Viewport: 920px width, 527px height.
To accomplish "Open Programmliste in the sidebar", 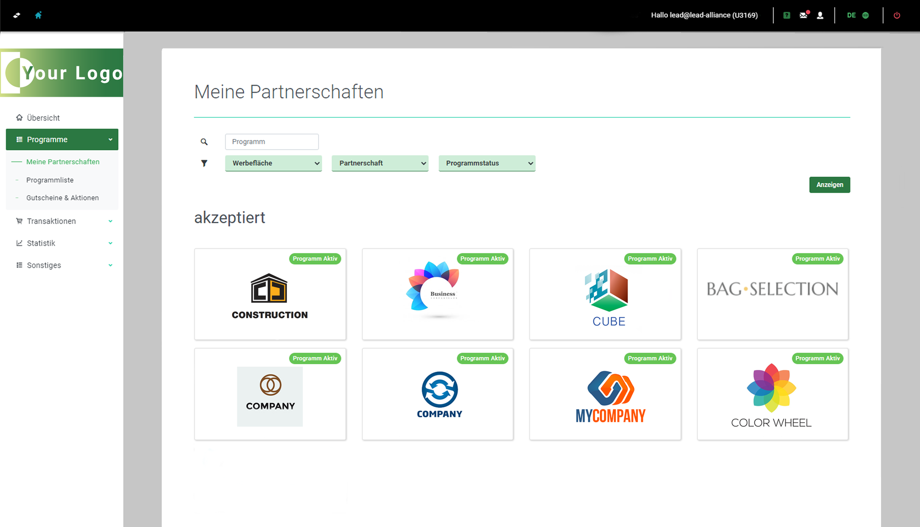I will (x=50, y=180).
